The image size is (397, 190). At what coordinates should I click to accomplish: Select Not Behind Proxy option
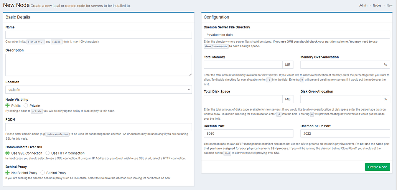8,173
